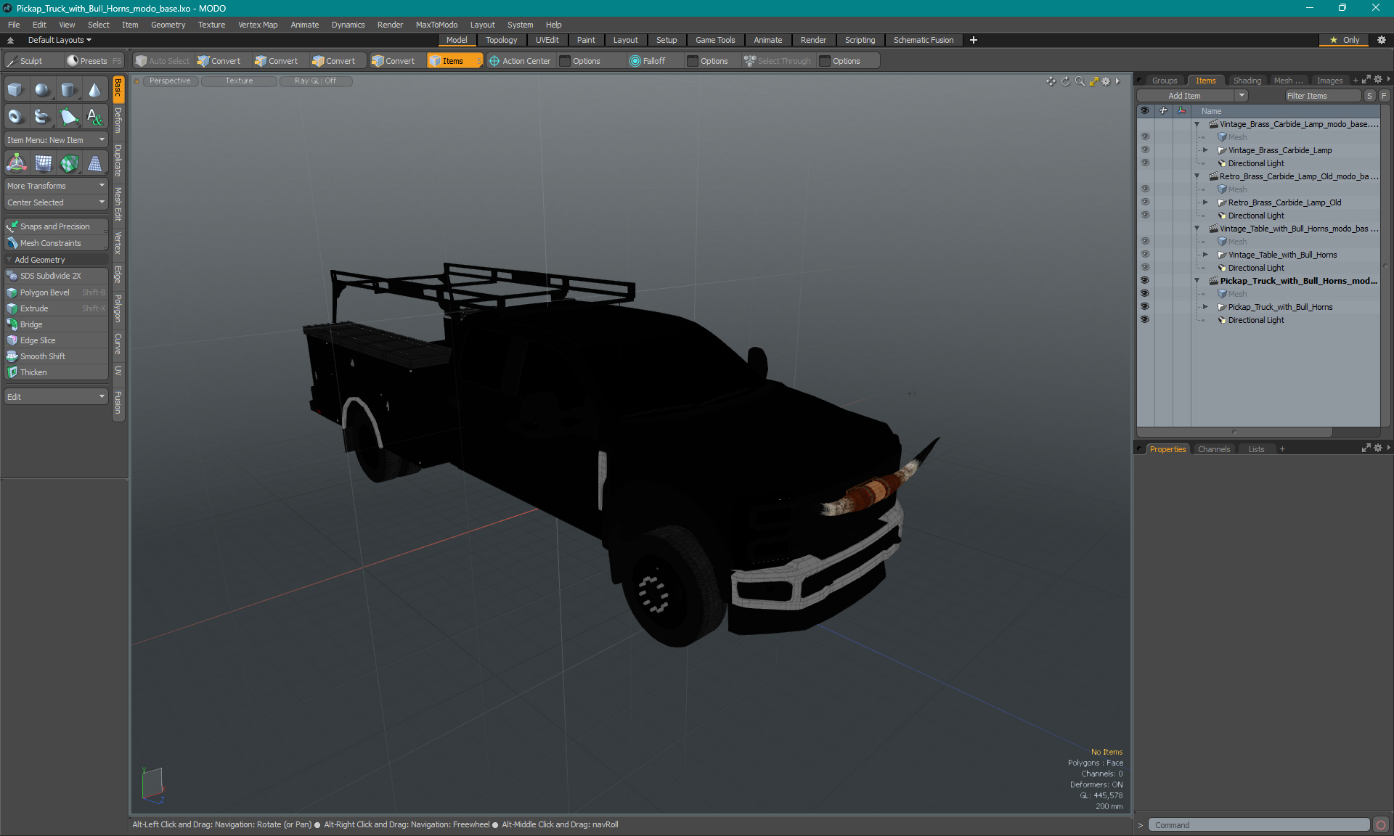Activate the Taper tool icon
The height and width of the screenshot is (836, 1394).
pyautogui.click(x=95, y=163)
